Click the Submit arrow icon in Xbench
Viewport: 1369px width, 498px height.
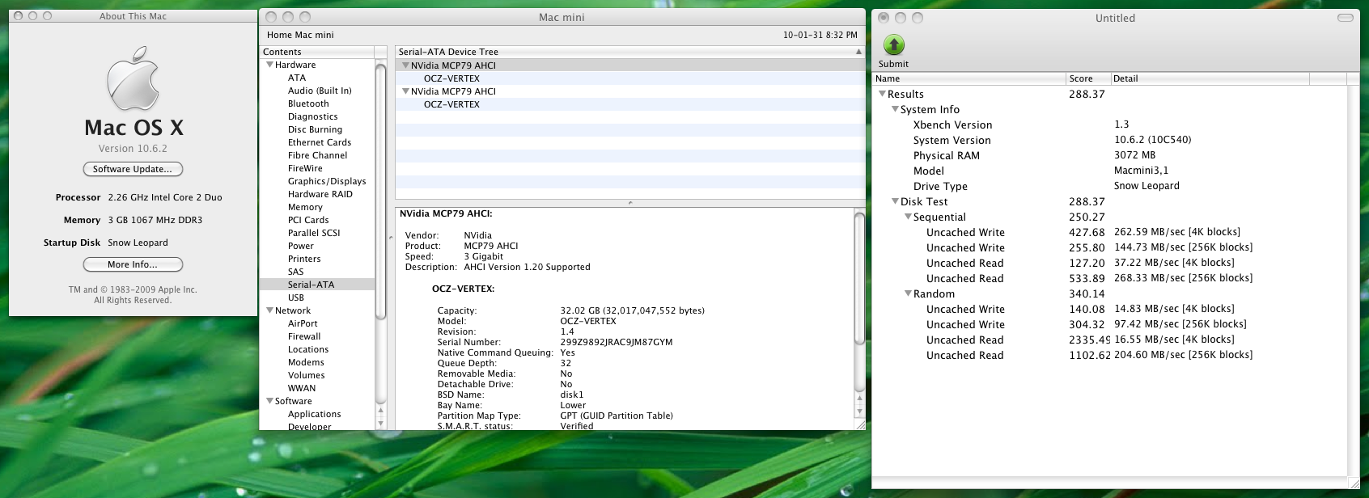893,44
